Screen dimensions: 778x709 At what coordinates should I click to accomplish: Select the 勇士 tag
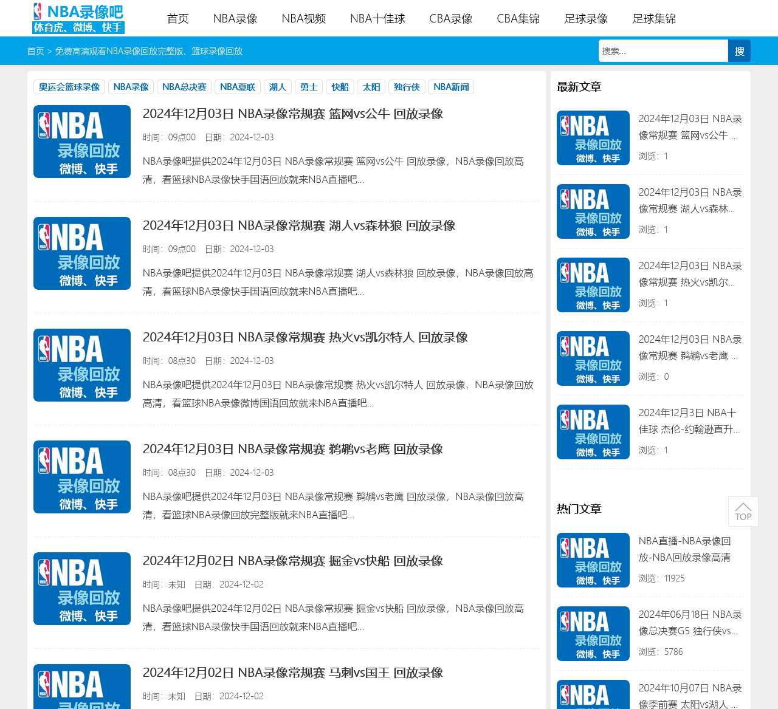click(309, 87)
